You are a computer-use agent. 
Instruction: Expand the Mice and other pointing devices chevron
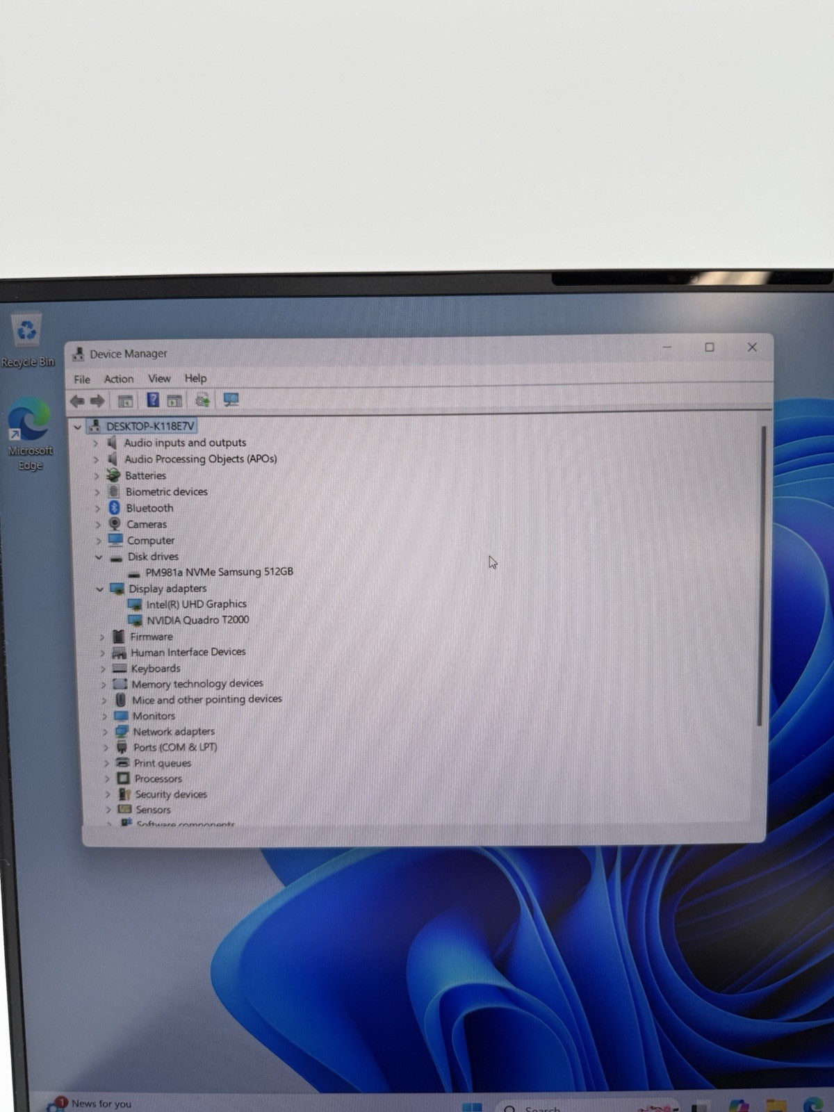tap(104, 701)
